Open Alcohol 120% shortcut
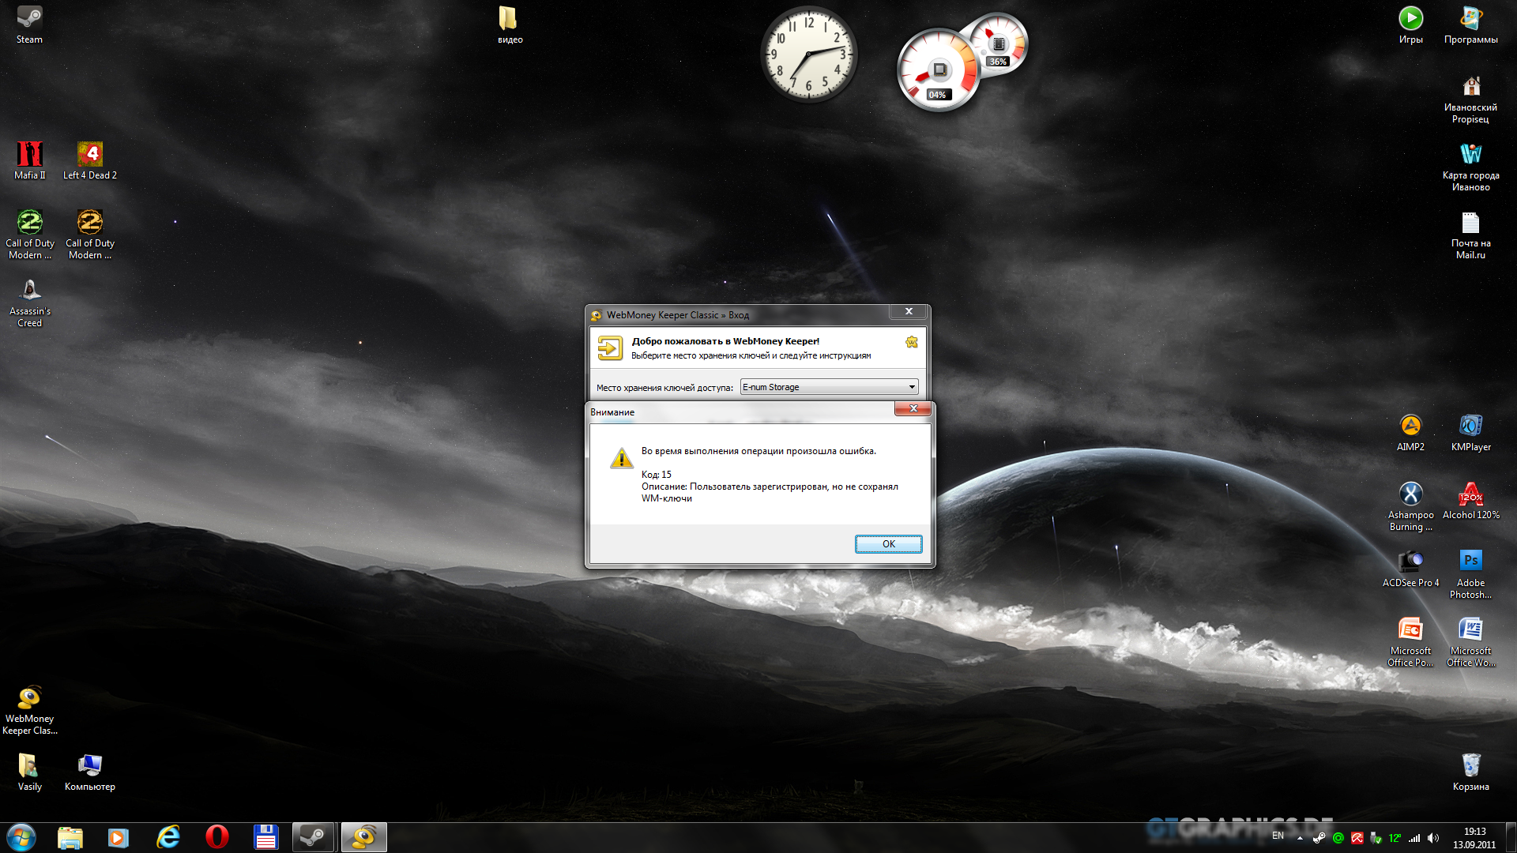The image size is (1517, 853). [x=1470, y=500]
